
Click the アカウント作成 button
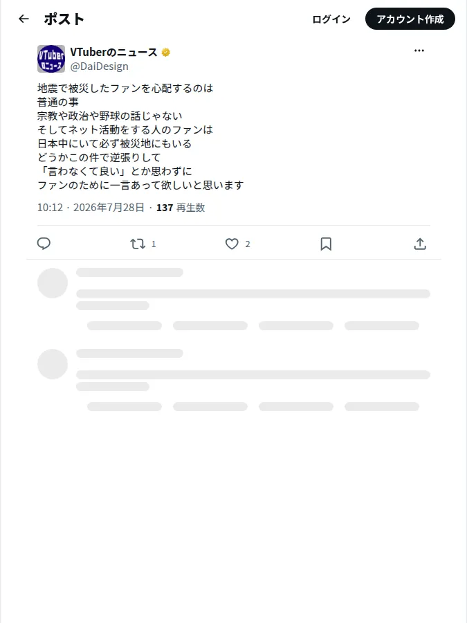coord(410,19)
